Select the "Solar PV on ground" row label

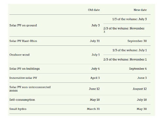(x=23, y=26)
